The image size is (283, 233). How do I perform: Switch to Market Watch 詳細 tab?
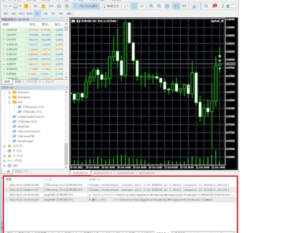(18, 82)
